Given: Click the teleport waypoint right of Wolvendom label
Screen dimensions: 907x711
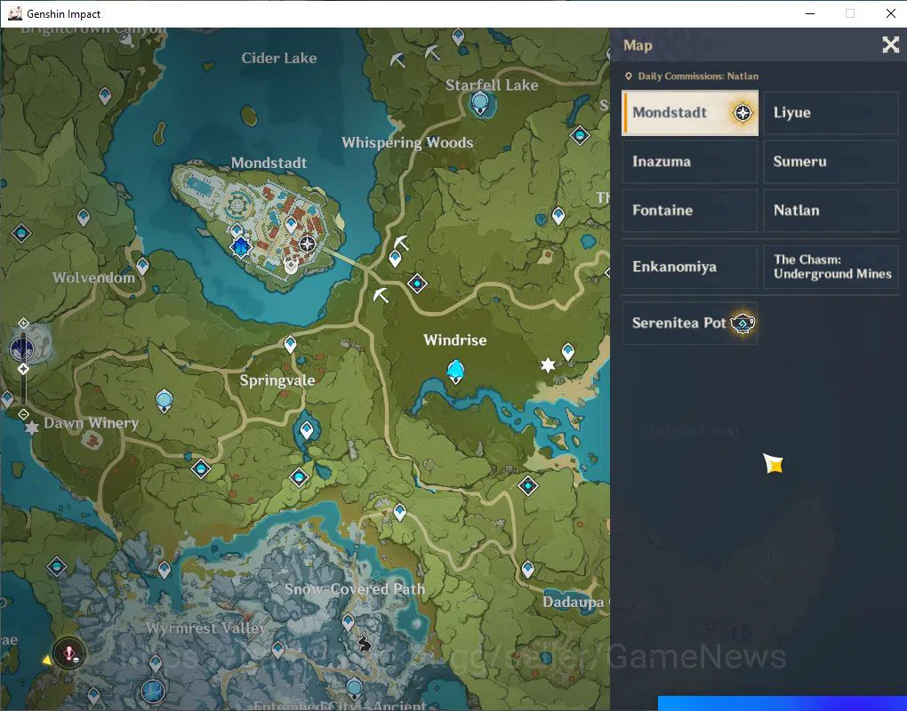Looking at the screenshot, I should point(142,266).
